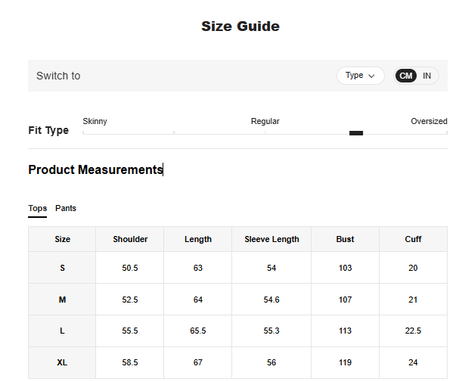The image size is (459, 382).
Task: Select the Tops tab
Action: click(x=37, y=209)
